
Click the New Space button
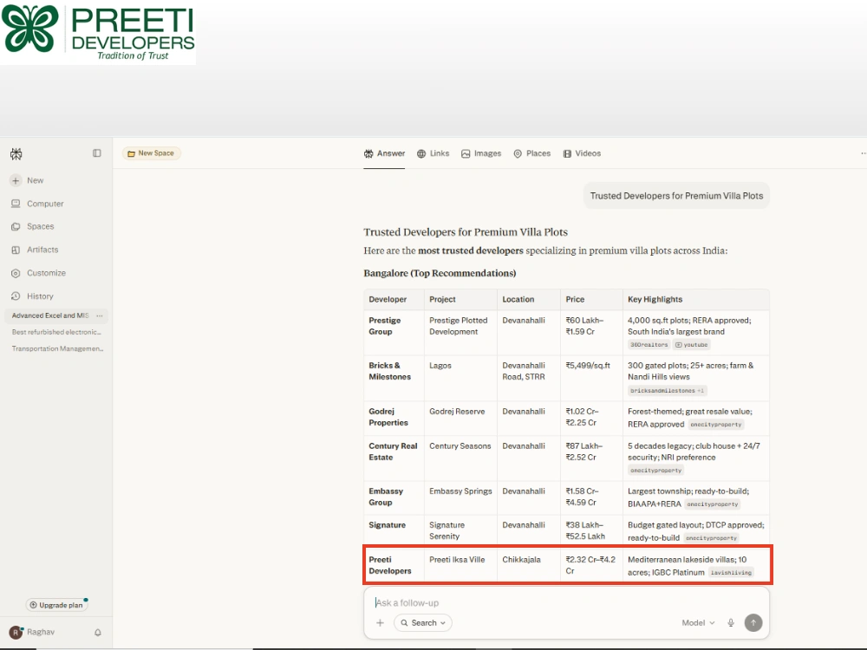pos(151,153)
